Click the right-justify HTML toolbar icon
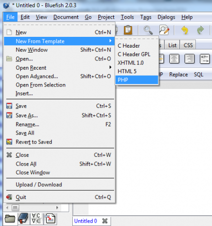The image size is (212, 226). click(189, 58)
